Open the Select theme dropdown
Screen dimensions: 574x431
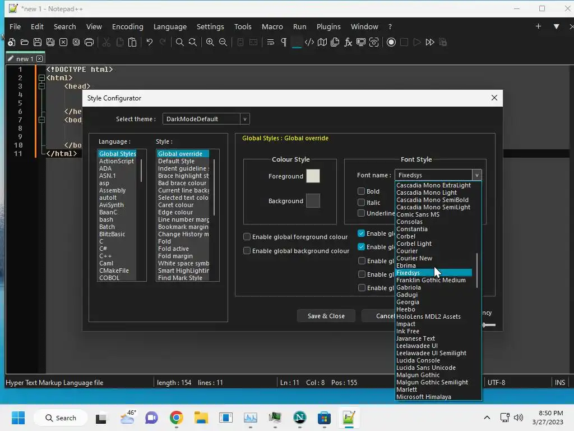coord(206,119)
